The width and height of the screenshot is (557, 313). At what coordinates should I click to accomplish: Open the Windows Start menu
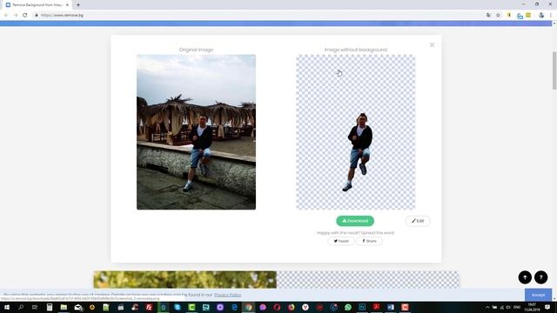tap(6, 307)
